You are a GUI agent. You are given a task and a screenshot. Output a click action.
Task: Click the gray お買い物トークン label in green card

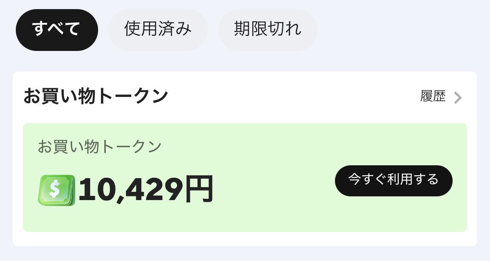click(x=99, y=147)
